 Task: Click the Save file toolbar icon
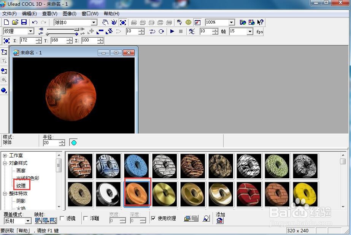click(24, 22)
